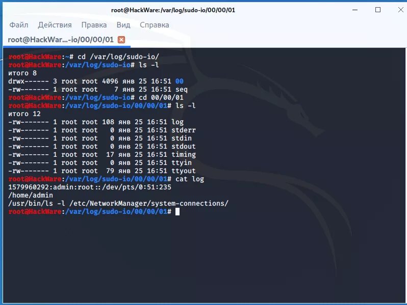Open the Правка menu
This screenshot has height=305, width=407.
pos(94,25)
